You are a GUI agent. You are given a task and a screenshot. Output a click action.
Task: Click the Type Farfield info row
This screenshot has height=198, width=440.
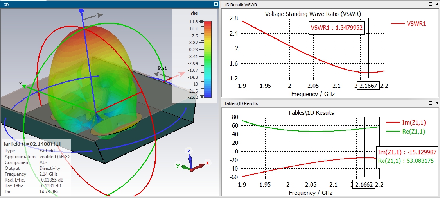tap(30, 151)
